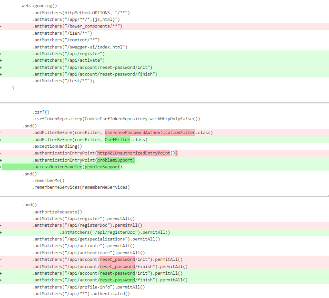This screenshot has height=298, width=329.
Task: Click the "/api/profile-info" permitAll line
Action: [89, 287]
